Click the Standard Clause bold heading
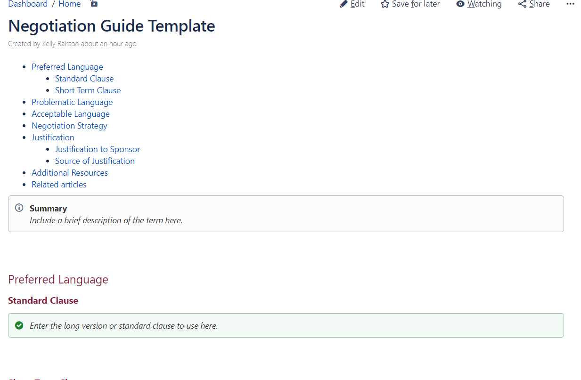This screenshot has width=581, height=380. [x=43, y=300]
